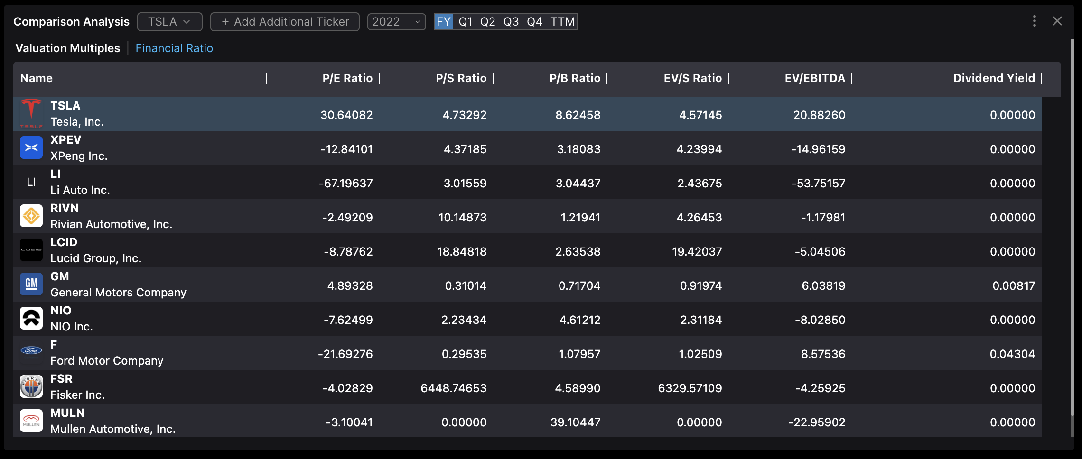Select Lucid Group, Inc. row name
Screen dimensions: 1082x459
tap(96, 258)
